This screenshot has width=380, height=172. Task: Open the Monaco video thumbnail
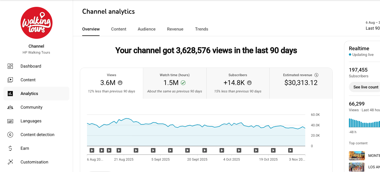[x=357, y=156]
